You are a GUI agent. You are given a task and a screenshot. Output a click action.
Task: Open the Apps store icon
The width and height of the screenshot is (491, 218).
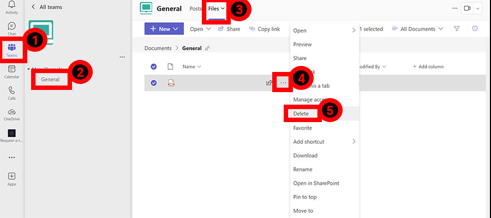click(12, 179)
